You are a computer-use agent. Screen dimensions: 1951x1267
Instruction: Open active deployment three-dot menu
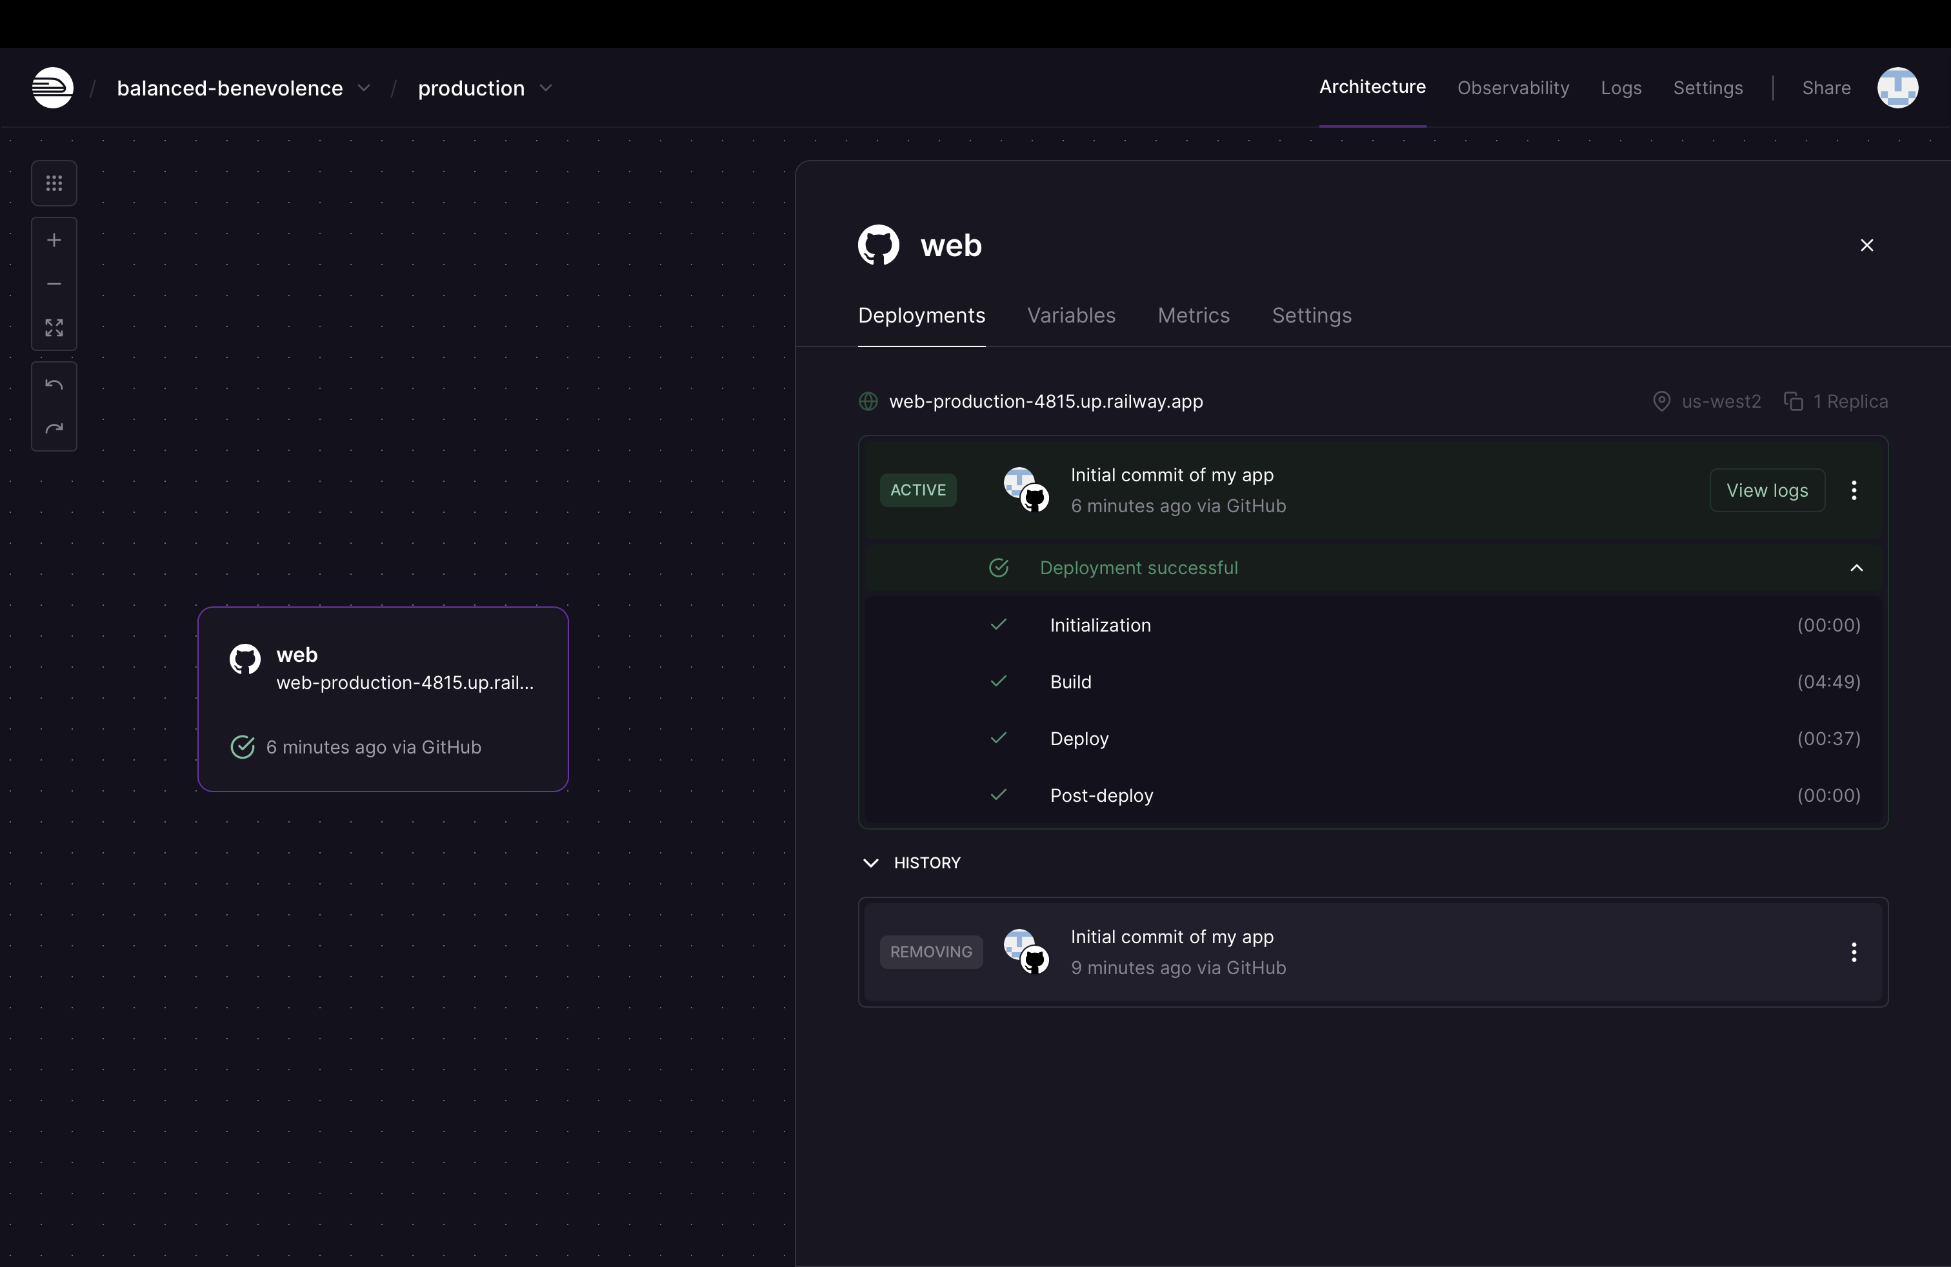tap(1854, 490)
